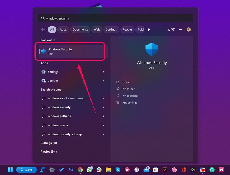The height and width of the screenshot is (175, 230).
Task: Switch to the Documents filter tab
Action: [80, 29]
